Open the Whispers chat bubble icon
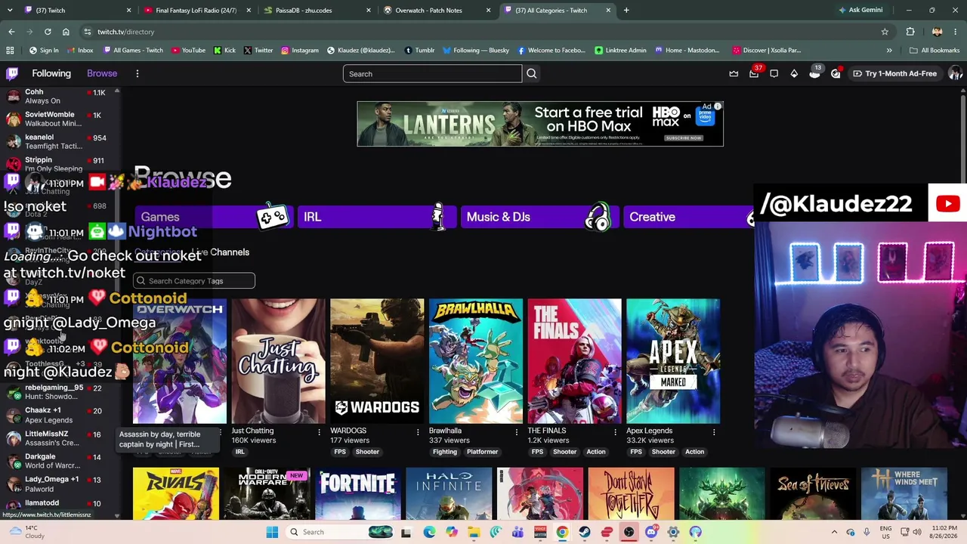967x544 pixels. coord(774,74)
